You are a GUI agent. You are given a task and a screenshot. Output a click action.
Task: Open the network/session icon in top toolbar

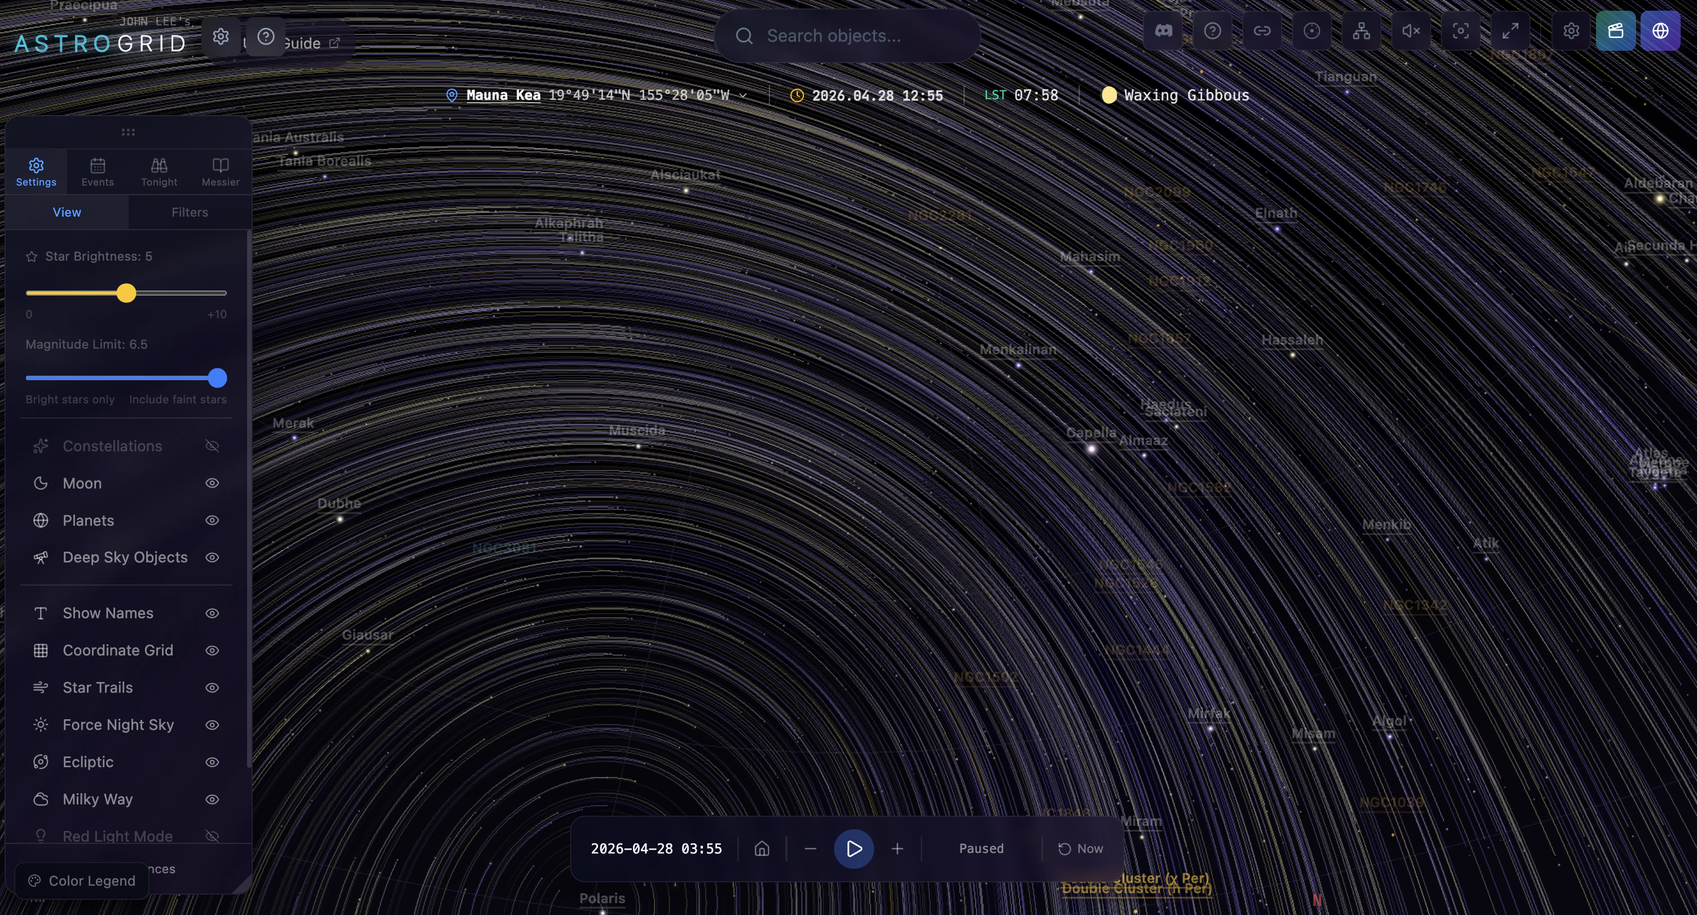point(1362,31)
